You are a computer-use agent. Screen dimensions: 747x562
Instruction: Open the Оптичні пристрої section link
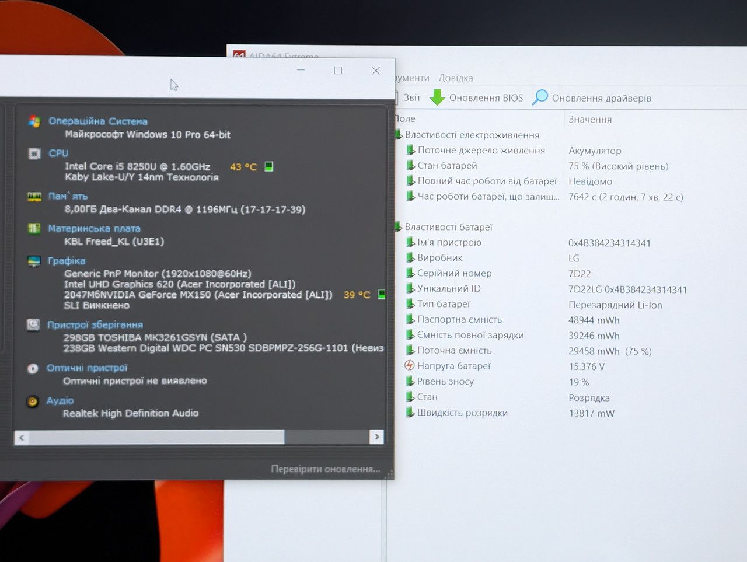[x=87, y=368]
